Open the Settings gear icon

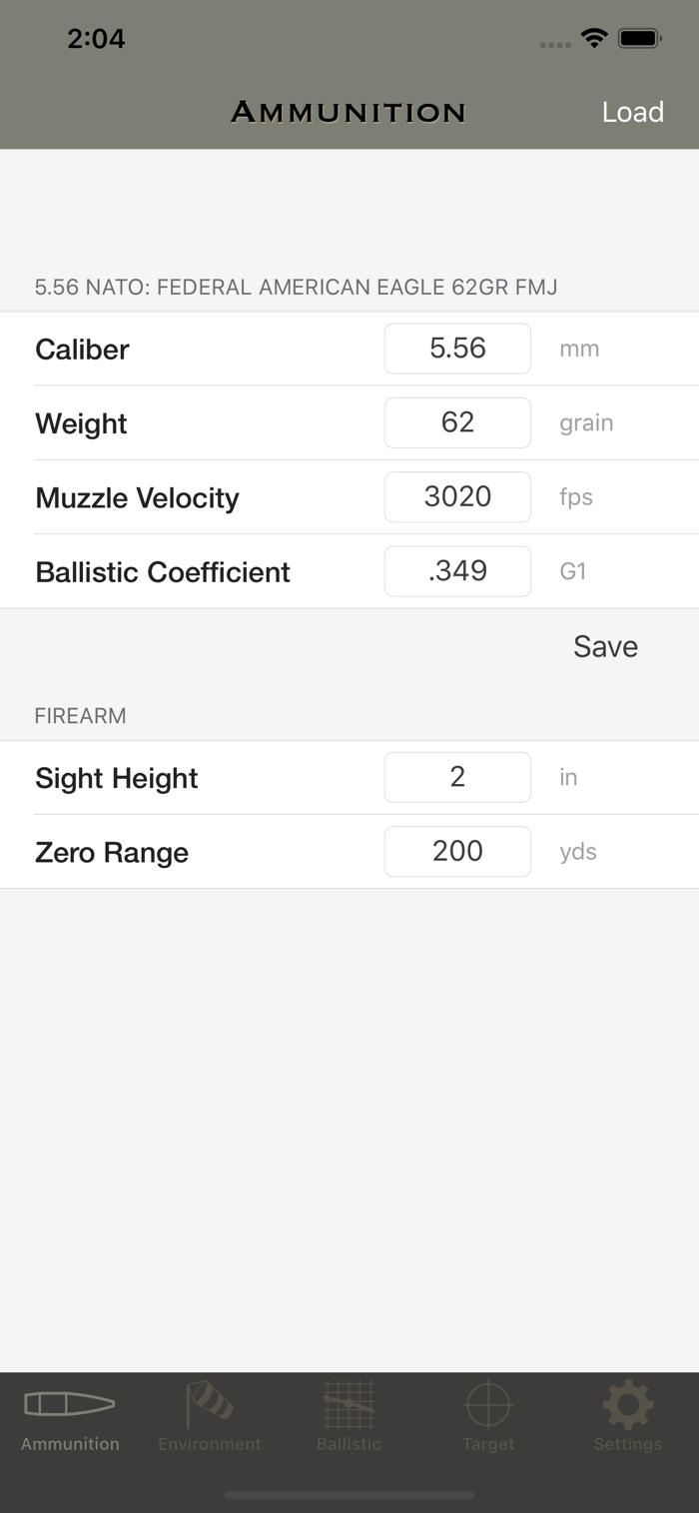click(x=628, y=1405)
